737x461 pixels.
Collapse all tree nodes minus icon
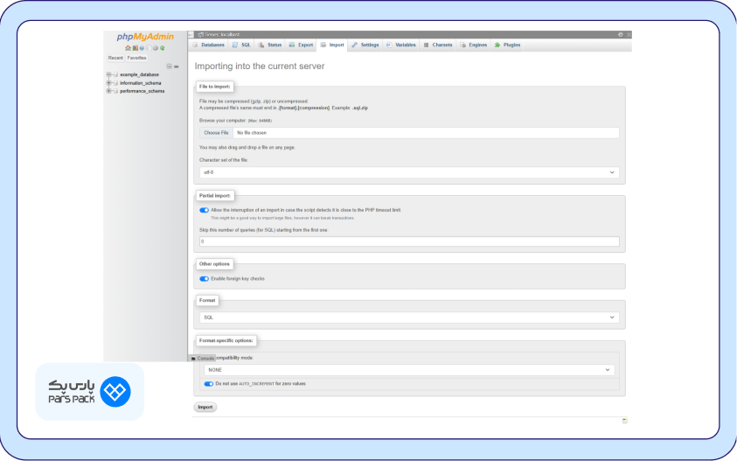coord(170,66)
